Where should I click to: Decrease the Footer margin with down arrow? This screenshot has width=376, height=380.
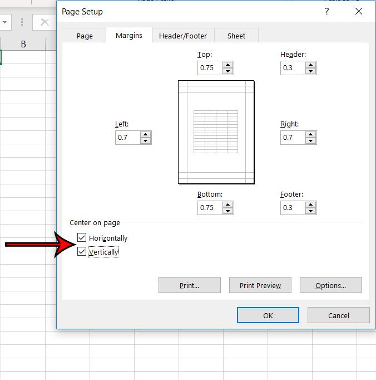click(x=310, y=211)
